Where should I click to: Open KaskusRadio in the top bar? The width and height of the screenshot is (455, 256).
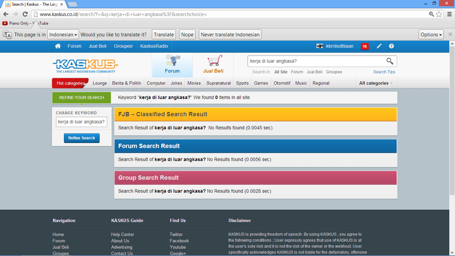tap(154, 46)
